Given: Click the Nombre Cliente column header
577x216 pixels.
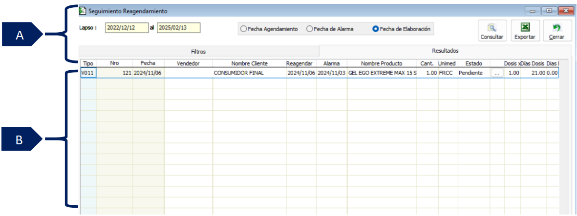Looking at the screenshot, I should pos(249,63).
